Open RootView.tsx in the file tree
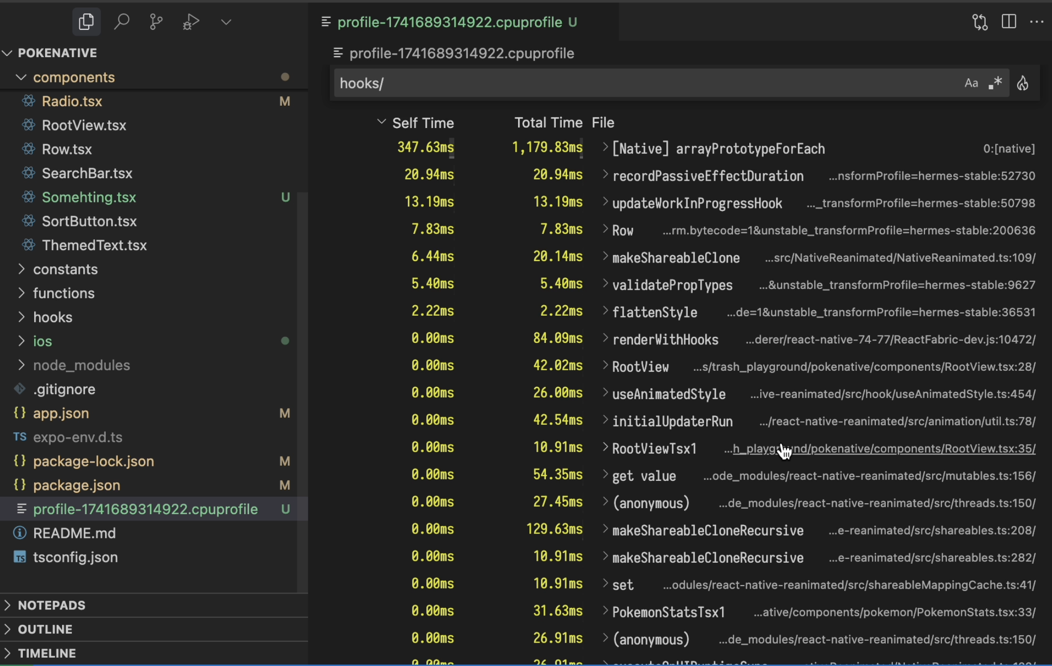This screenshot has width=1052, height=666. (84, 125)
